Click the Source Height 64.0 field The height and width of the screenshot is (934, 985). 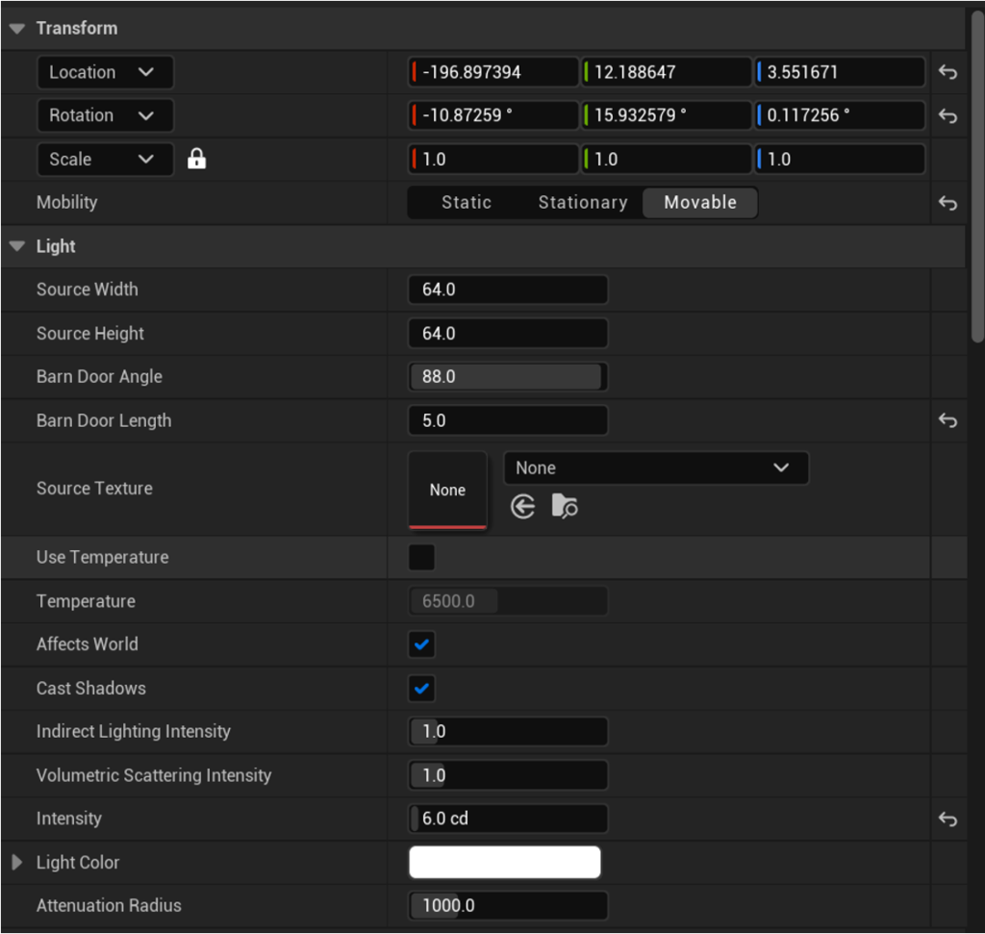click(x=508, y=334)
